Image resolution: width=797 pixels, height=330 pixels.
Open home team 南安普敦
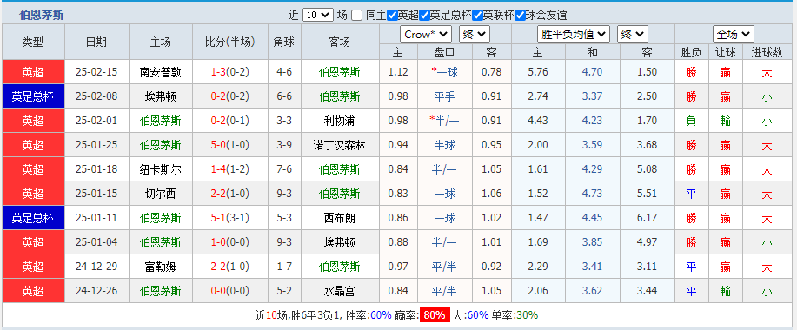(x=160, y=72)
